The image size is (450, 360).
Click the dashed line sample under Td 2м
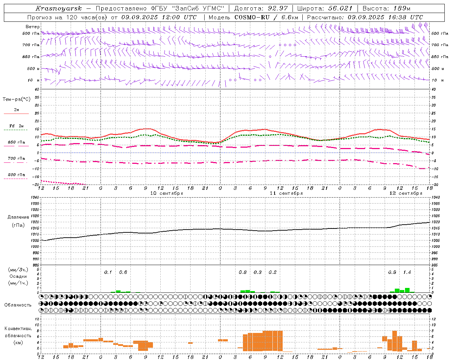[x=15, y=130]
